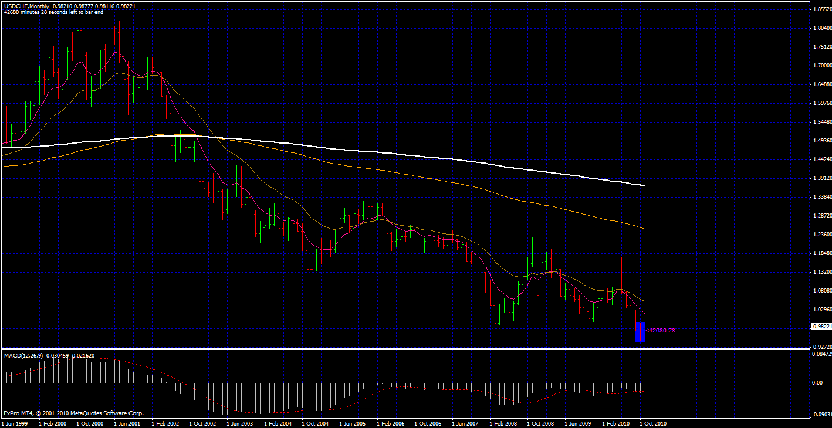Click the blue highlighted current-bar rectangle
Image resolution: width=832 pixels, height=428 pixels.
[x=640, y=332]
